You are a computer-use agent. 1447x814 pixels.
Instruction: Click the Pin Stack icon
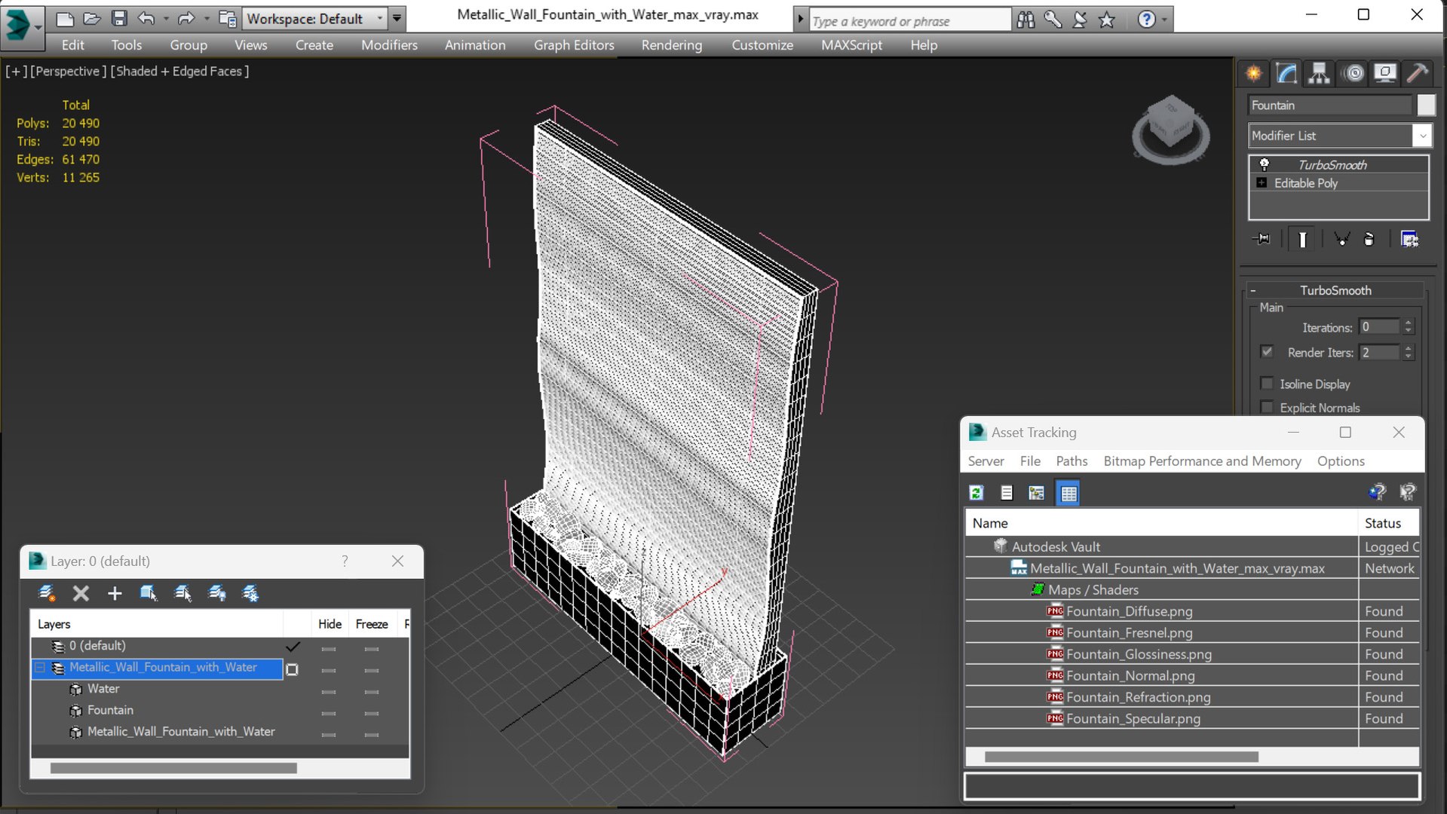pyautogui.click(x=1262, y=239)
